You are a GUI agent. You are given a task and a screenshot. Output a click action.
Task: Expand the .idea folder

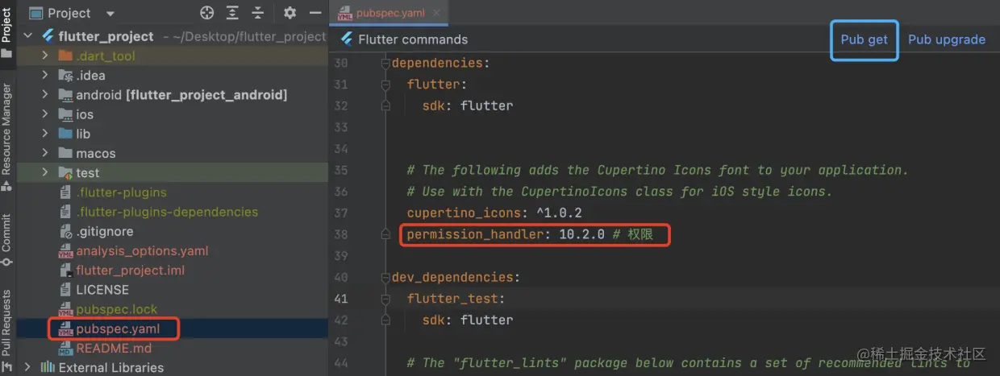(46, 75)
